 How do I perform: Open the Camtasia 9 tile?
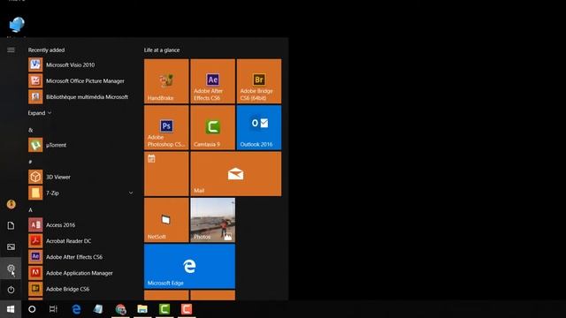pos(212,127)
